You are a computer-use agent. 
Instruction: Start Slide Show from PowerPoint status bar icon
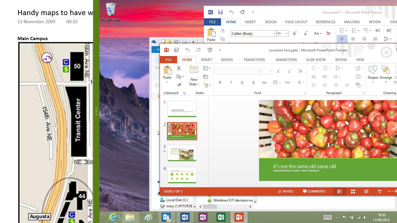(x=380, y=191)
